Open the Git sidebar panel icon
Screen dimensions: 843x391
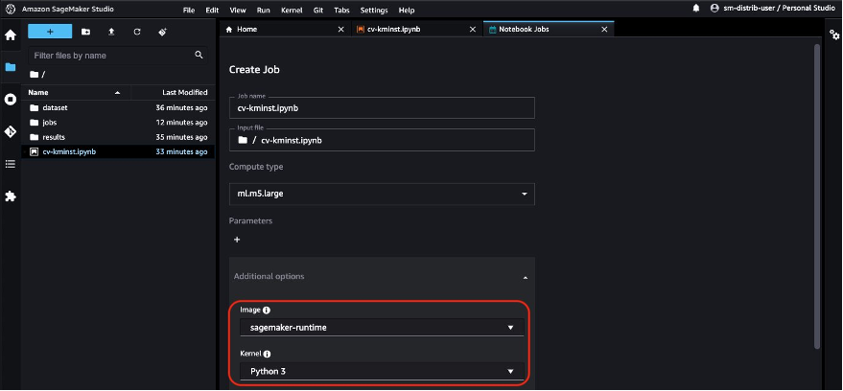pos(11,131)
